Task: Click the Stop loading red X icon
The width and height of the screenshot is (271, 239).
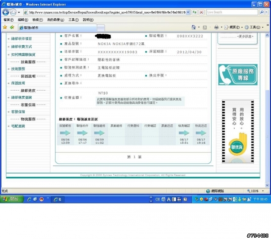Action: 202,12
